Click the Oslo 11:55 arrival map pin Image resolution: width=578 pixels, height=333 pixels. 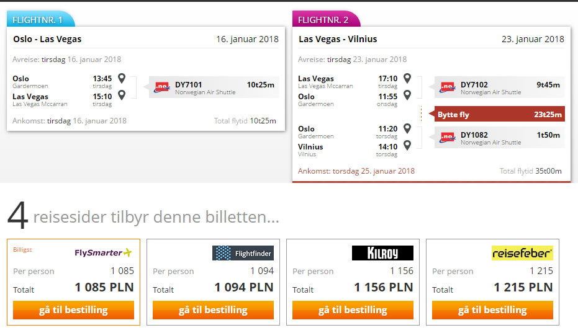pos(407,95)
